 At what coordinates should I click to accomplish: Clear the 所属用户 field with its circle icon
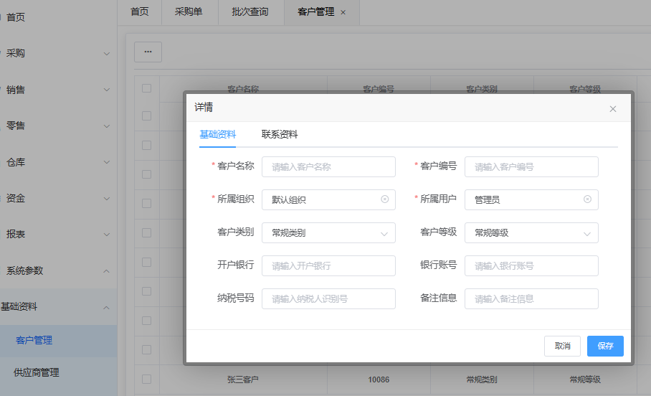(x=587, y=199)
